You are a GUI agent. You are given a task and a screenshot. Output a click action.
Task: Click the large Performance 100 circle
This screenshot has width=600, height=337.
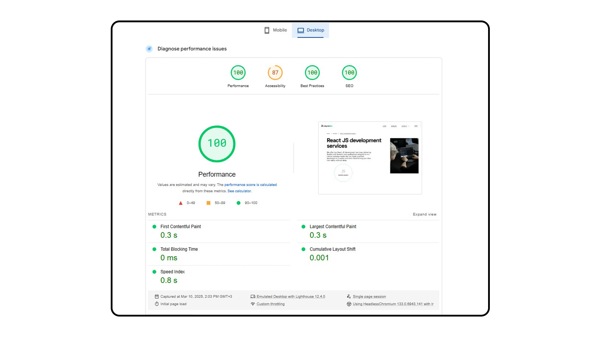(x=217, y=144)
